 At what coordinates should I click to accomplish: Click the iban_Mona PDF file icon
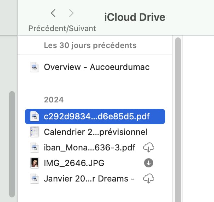click(x=35, y=148)
